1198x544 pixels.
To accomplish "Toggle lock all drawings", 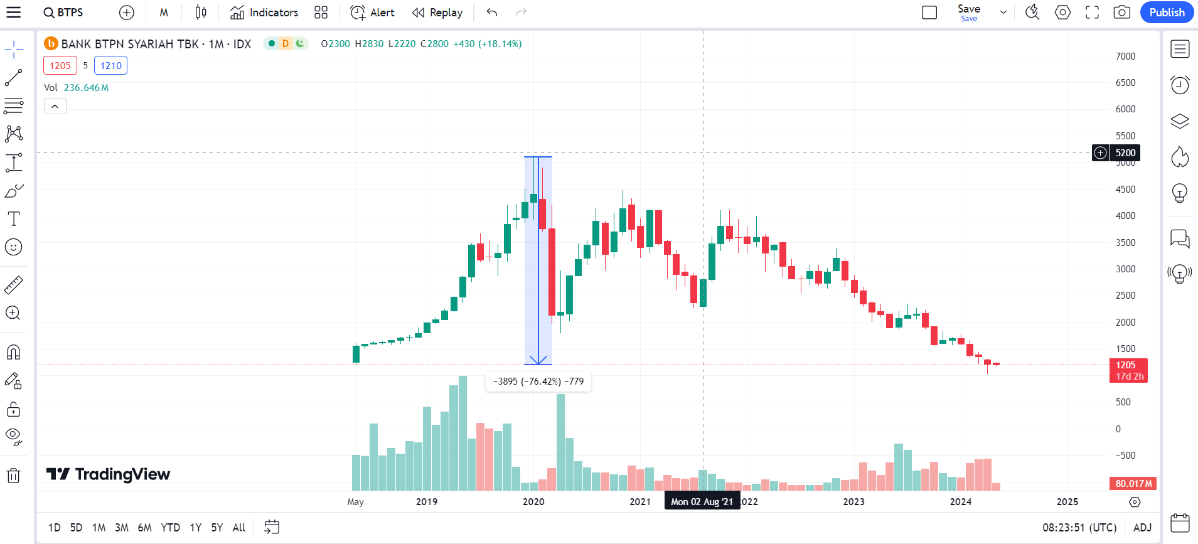I will (14, 409).
